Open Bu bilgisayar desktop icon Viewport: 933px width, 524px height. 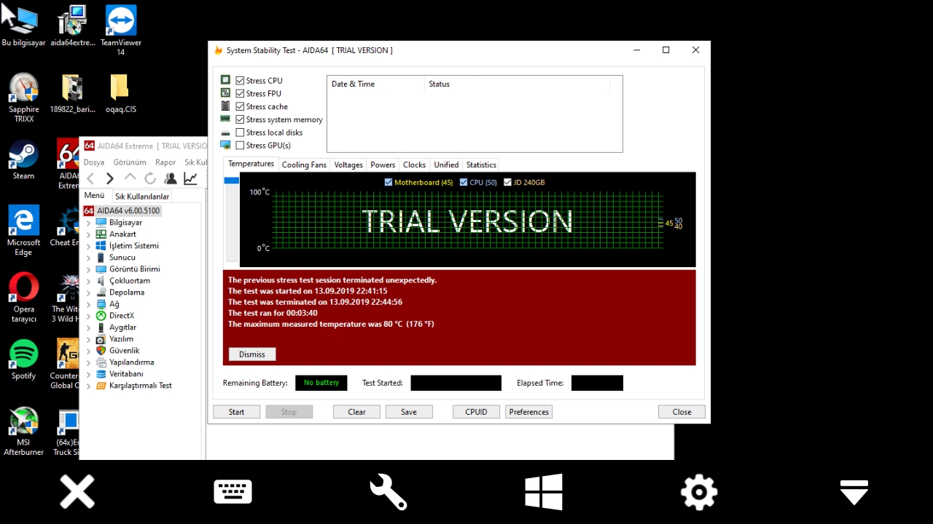23,28
